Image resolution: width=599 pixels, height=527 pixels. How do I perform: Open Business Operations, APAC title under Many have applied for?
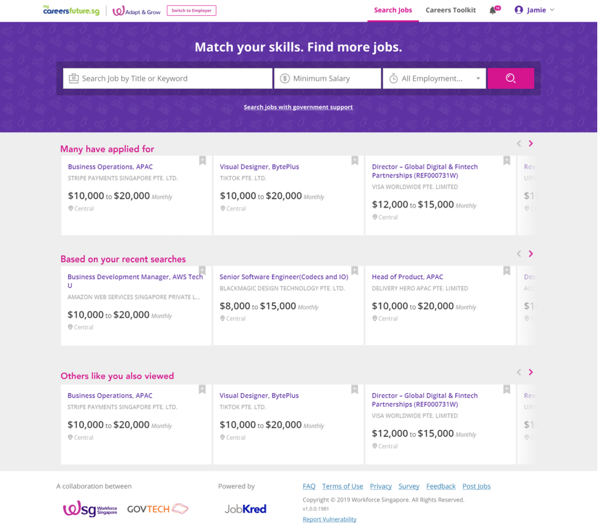click(x=111, y=167)
